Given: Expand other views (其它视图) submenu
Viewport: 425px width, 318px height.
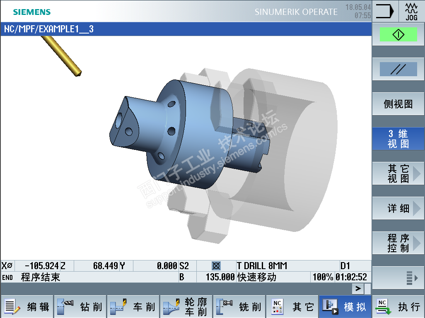Looking at the screenshot, I should click(x=398, y=173).
